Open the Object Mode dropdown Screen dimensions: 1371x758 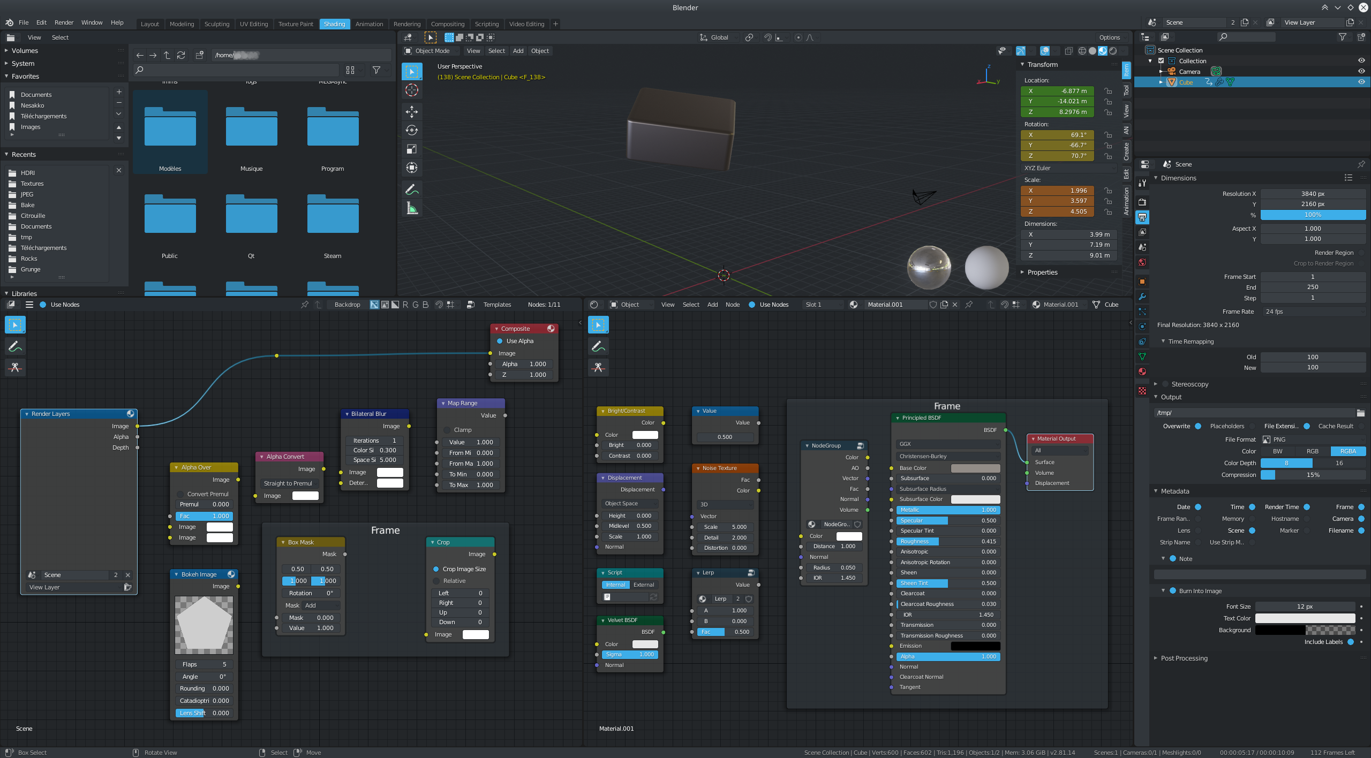pos(432,51)
